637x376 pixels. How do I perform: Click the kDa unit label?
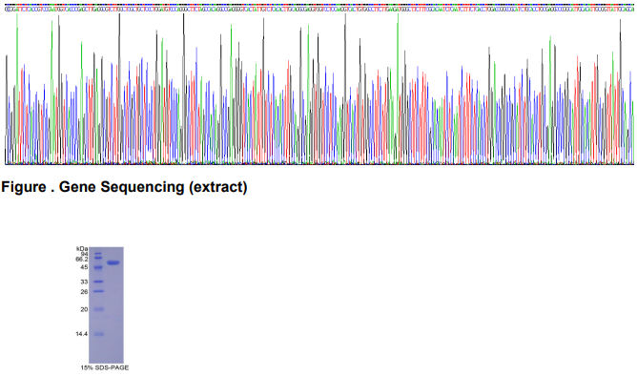click(82, 248)
